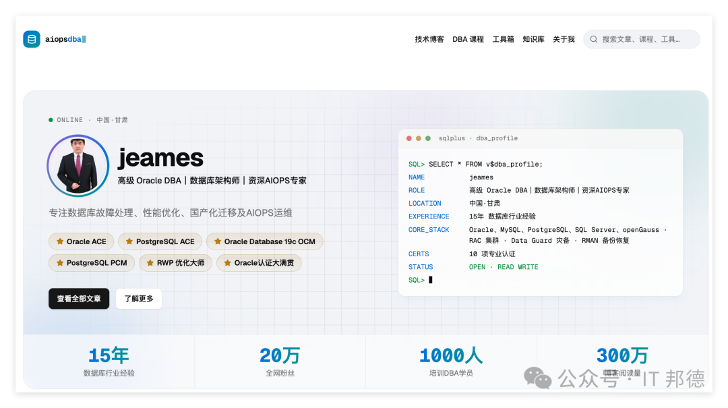The height and width of the screenshot is (408, 728).
Task: Select the Oracle Database 19c OCM badge text
Action: [x=270, y=241]
